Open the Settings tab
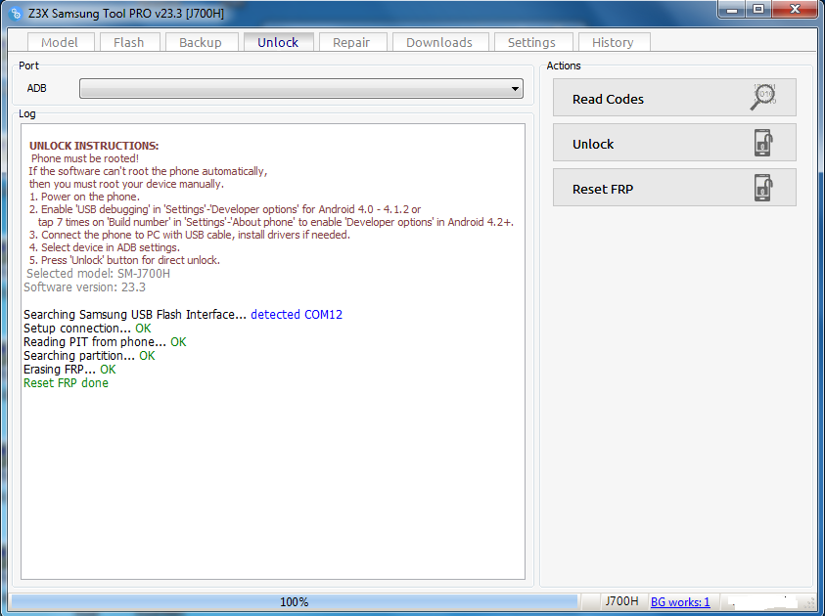Viewport: 825px width, 616px height. click(x=531, y=42)
